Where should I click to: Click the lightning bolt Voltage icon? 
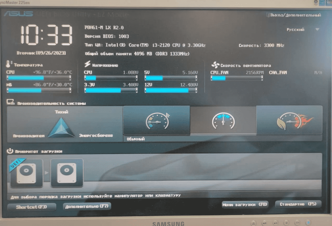(87, 64)
